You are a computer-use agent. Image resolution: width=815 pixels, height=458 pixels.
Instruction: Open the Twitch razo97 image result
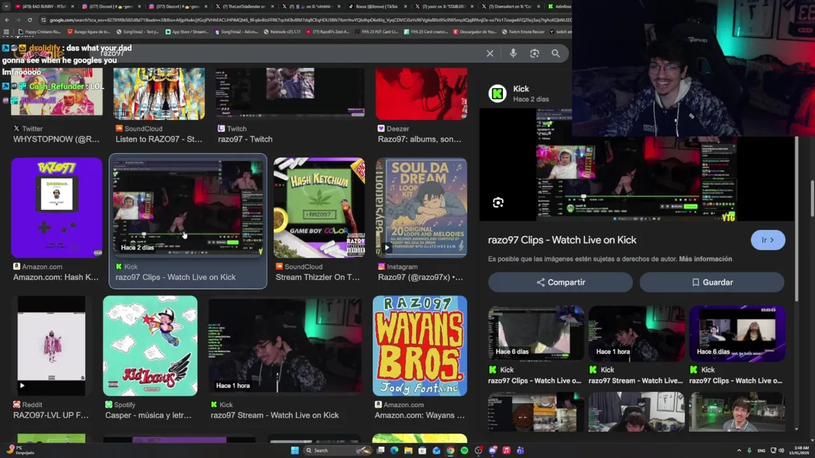pyautogui.click(x=290, y=105)
